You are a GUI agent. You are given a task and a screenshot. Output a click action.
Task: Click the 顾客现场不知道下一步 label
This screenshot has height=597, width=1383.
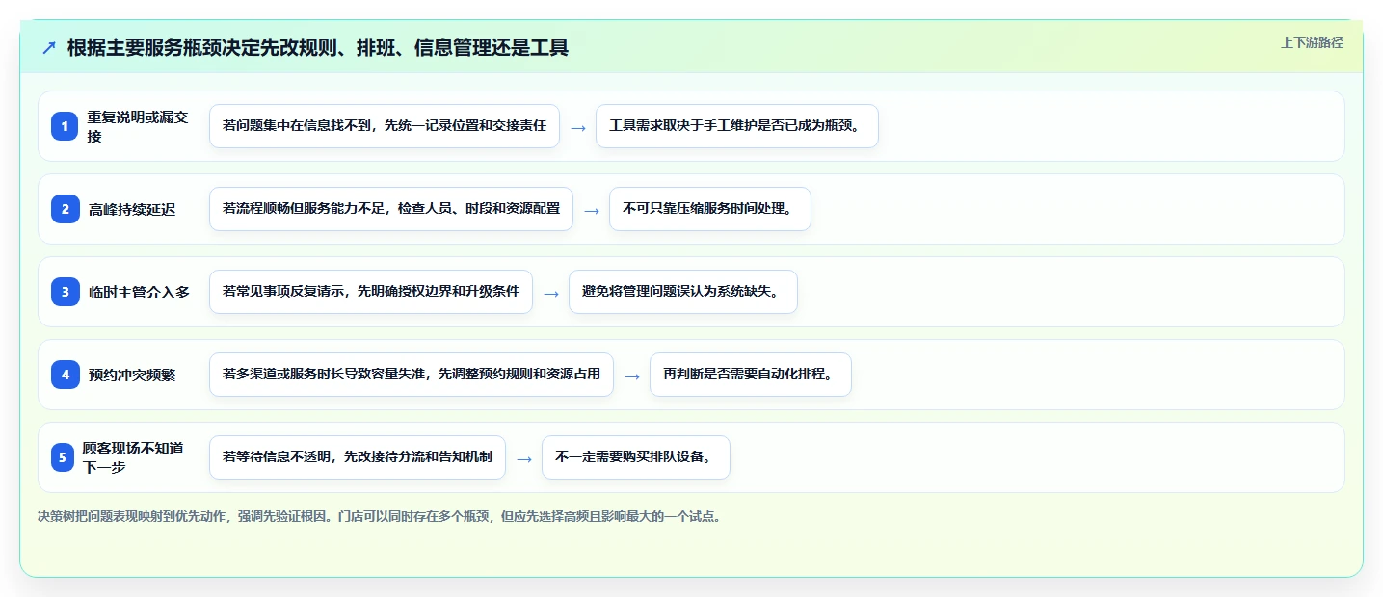tap(133, 457)
